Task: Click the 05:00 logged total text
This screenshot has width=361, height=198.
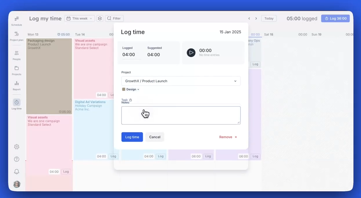Action: [302, 19]
